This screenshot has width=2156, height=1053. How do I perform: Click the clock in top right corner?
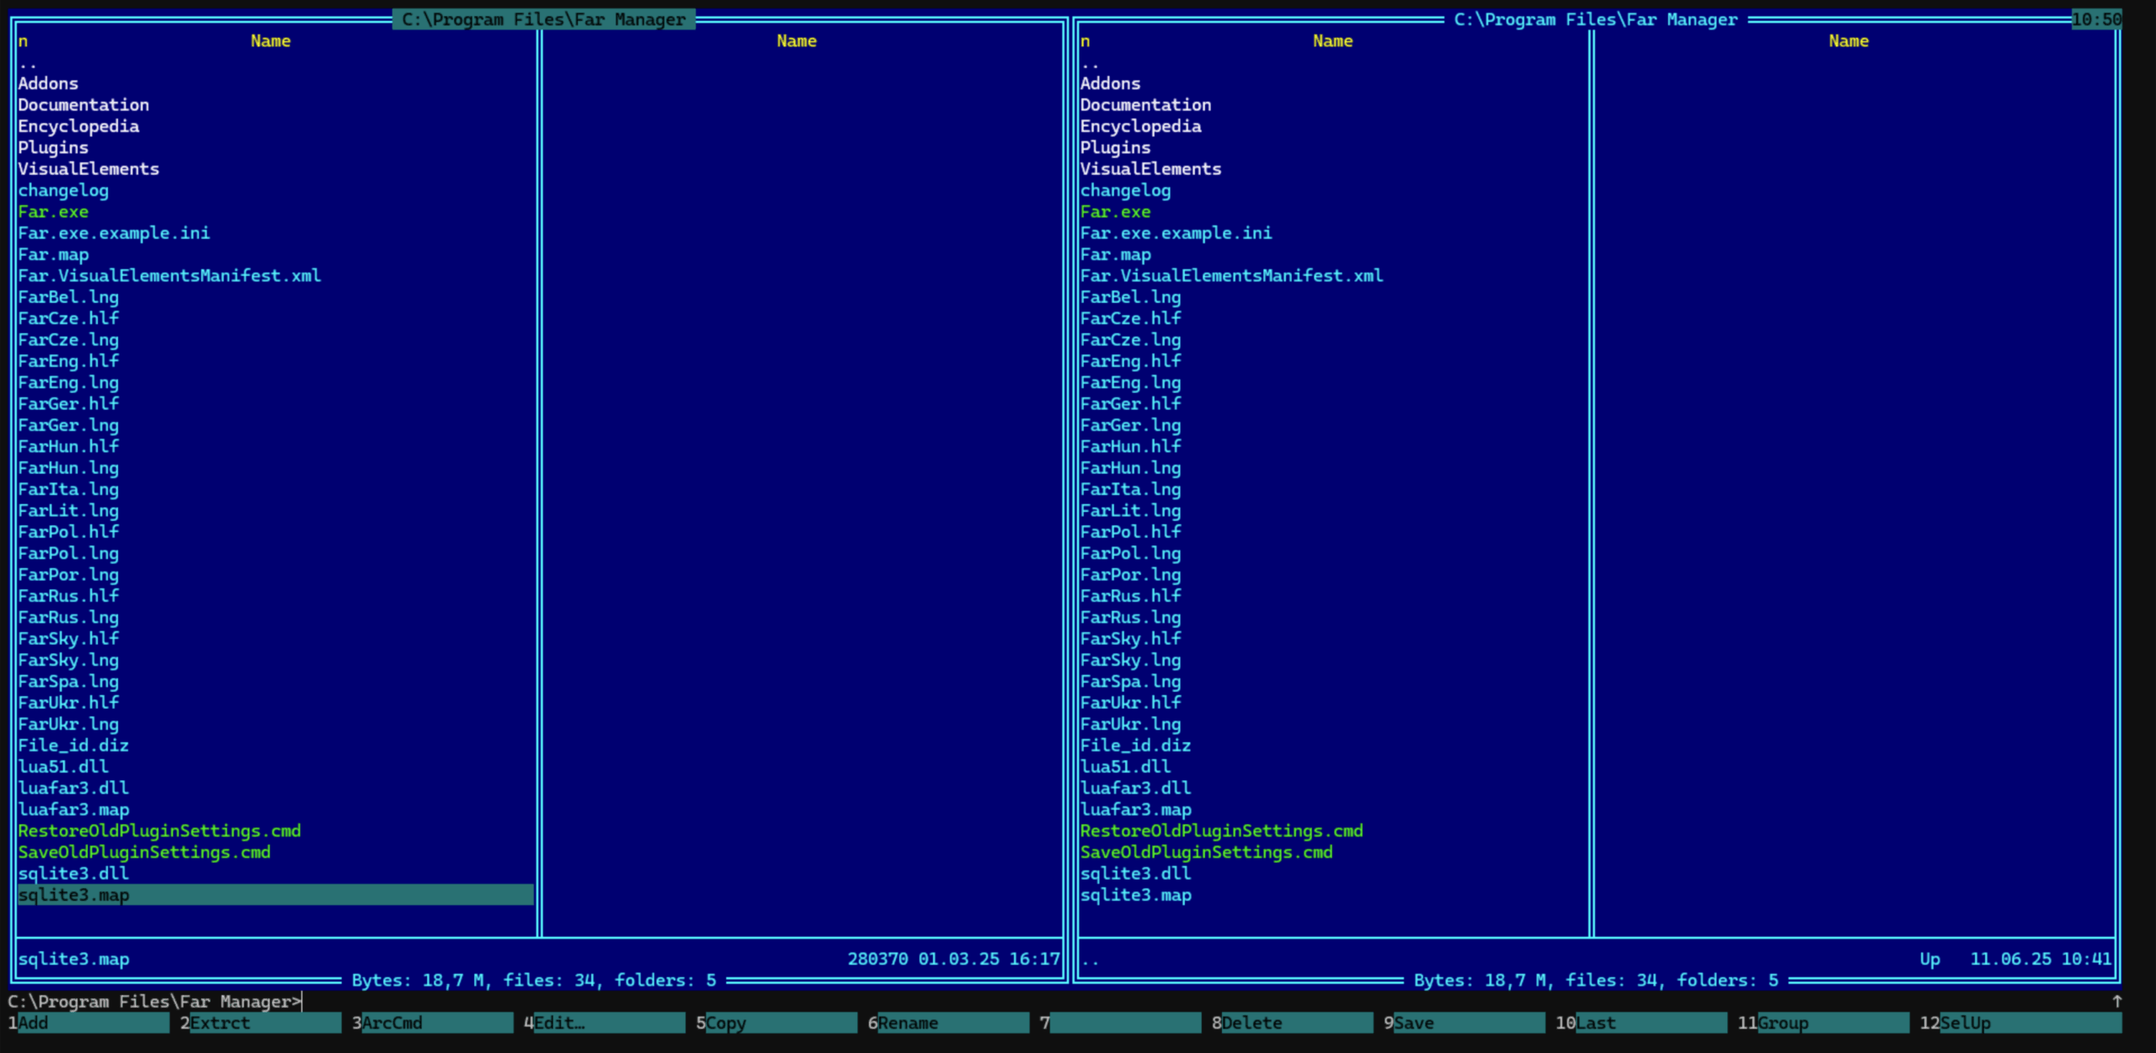2095,19
